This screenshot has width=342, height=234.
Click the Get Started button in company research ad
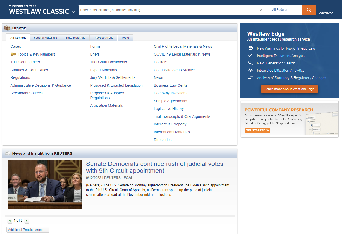pos(257,130)
